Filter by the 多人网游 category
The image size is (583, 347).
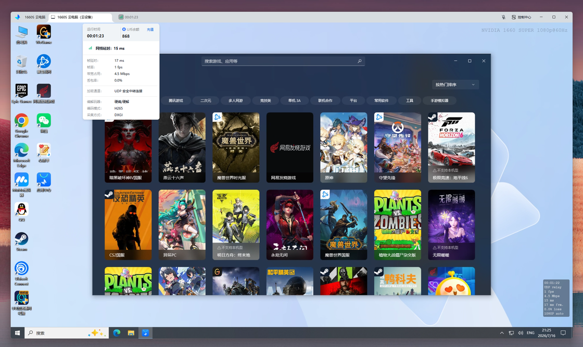pyautogui.click(x=235, y=101)
